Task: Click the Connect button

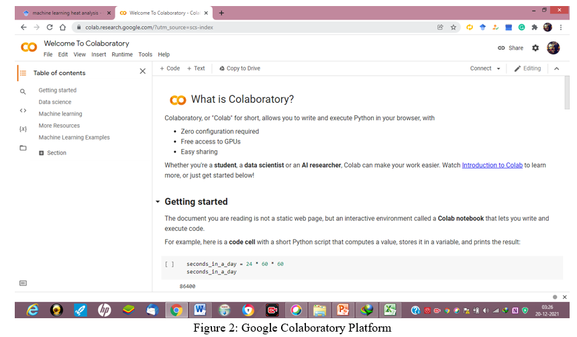Action: 480,68
